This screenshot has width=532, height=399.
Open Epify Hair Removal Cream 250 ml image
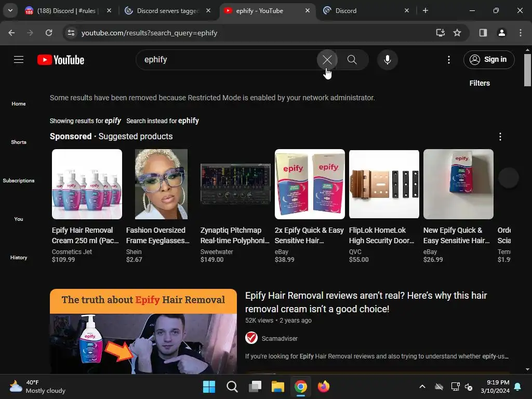[87, 184]
